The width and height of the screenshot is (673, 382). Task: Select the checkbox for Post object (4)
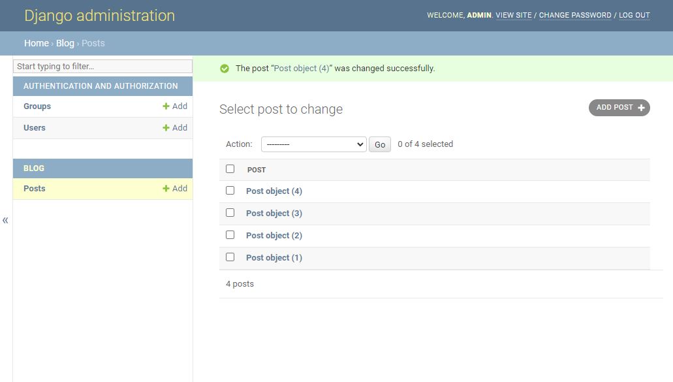[x=230, y=191]
